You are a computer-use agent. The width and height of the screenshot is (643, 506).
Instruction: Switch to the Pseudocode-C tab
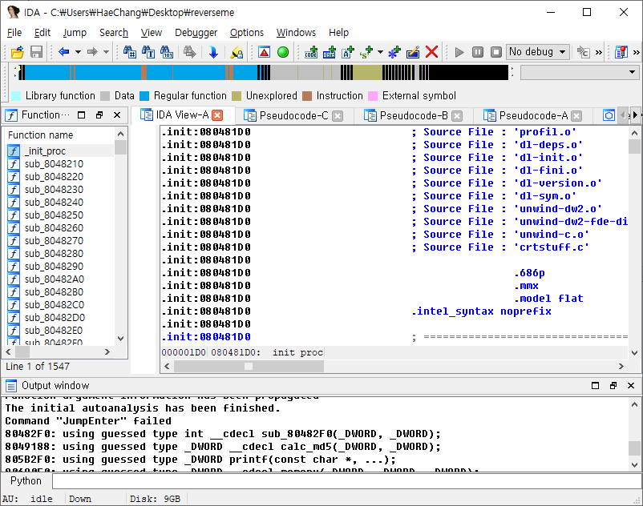(294, 115)
